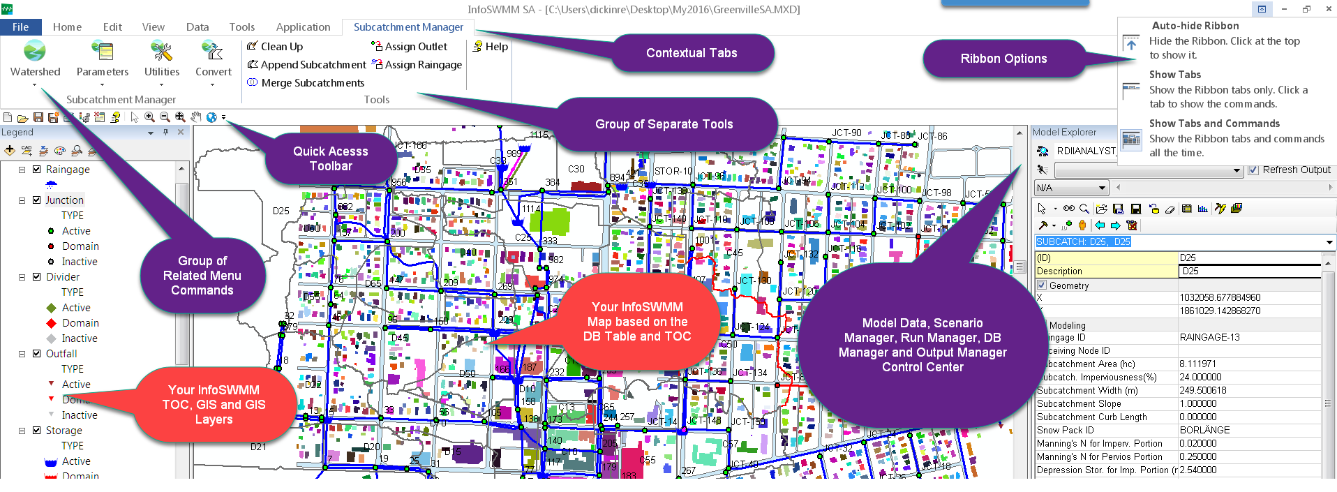Select the Pan hand tool
Image resolution: width=1337 pixels, height=492 pixels.
tap(196, 117)
